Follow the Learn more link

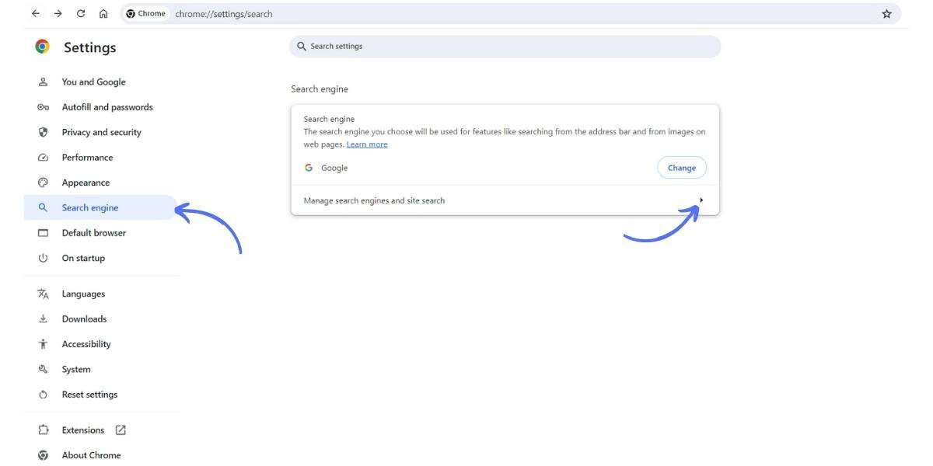[367, 144]
